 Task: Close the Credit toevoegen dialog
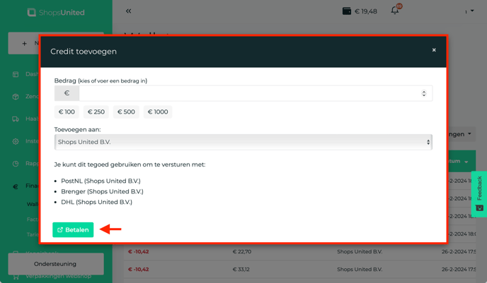(x=434, y=50)
